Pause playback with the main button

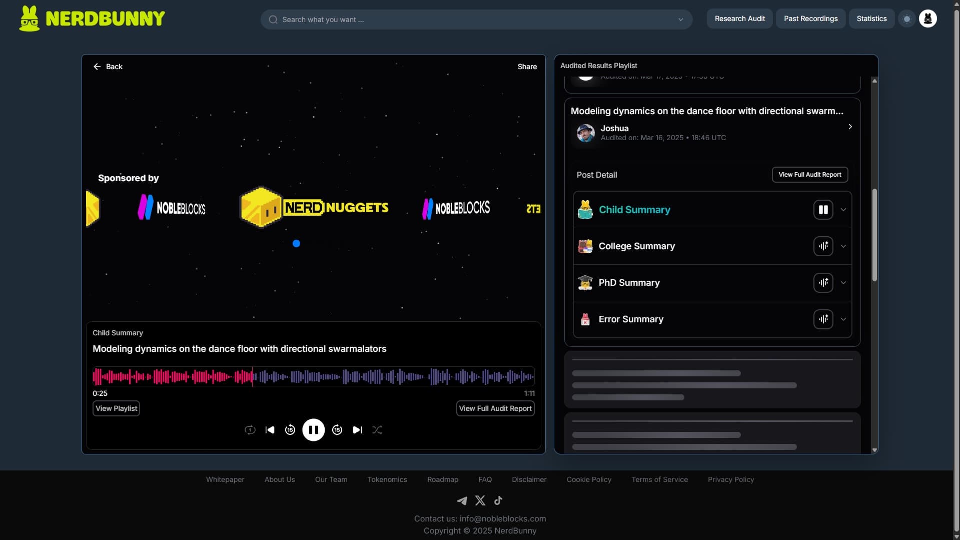pyautogui.click(x=313, y=430)
